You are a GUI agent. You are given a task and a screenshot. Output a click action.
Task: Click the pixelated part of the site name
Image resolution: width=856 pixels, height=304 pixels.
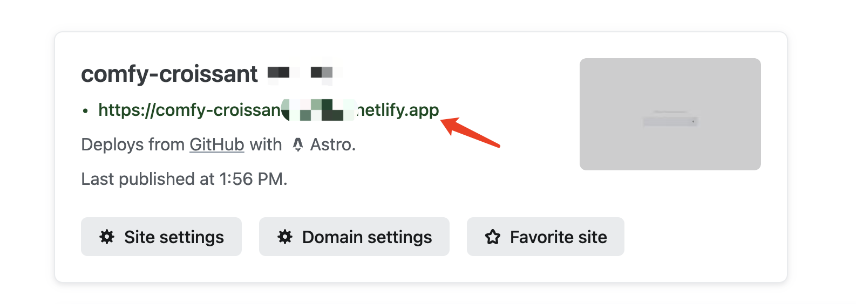click(x=305, y=72)
